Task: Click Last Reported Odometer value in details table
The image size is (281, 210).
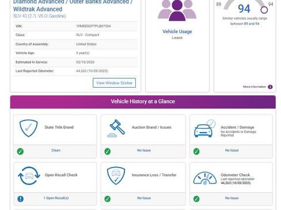Action: (x=92, y=71)
